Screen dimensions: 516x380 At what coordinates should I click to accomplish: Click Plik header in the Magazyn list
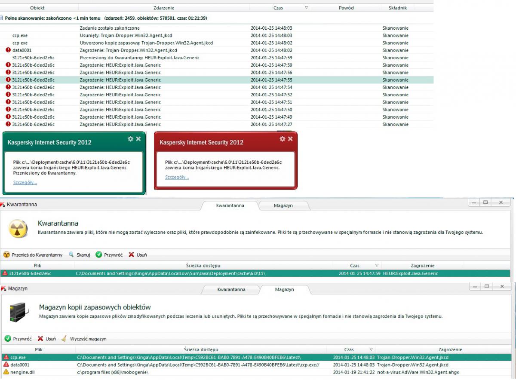(x=39, y=349)
